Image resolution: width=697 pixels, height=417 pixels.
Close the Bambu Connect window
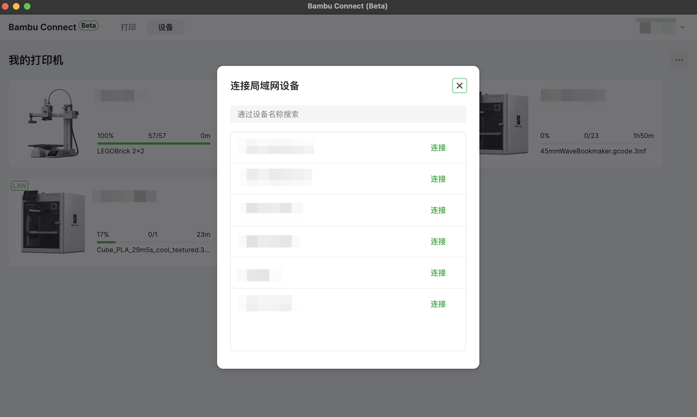pos(6,6)
